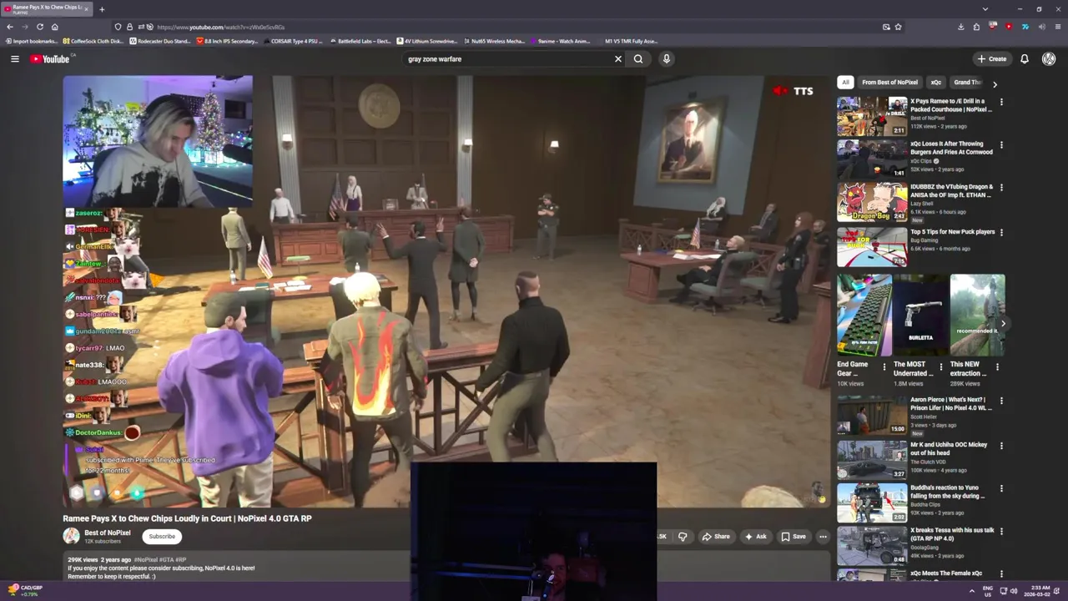The width and height of the screenshot is (1068, 601).
Task: Click the Best of NoPixel channel name
Action: click(x=108, y=533)
